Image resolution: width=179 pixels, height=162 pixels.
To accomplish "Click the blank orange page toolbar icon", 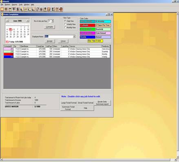I will (x=2, y=9).
